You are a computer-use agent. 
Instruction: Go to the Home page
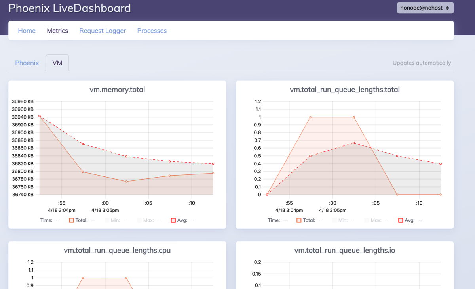coord(27,31)
